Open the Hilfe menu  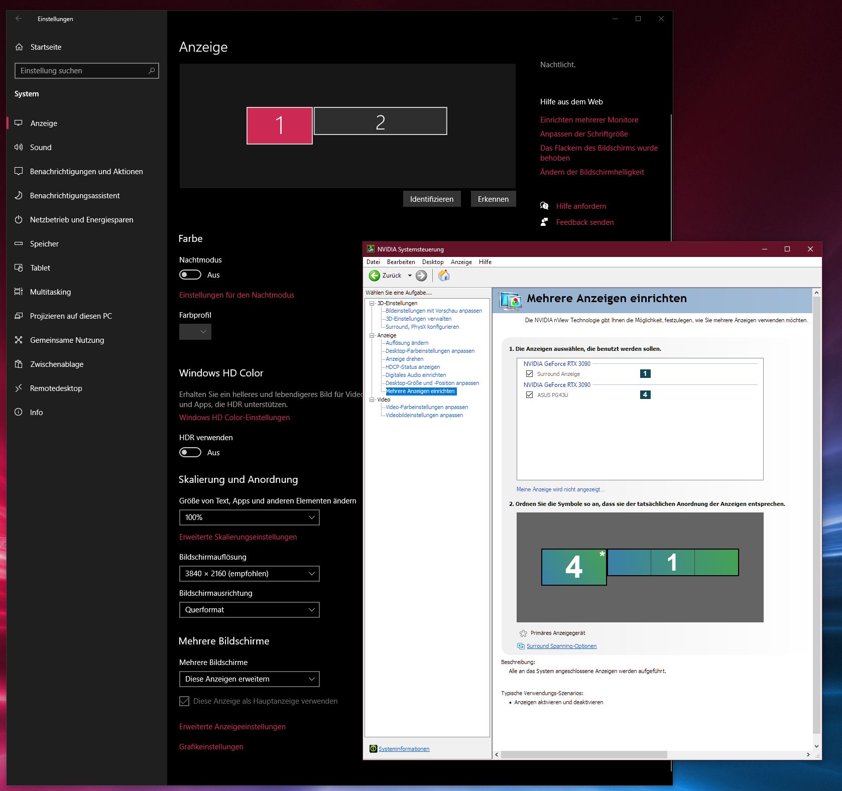pyautogui.click(x=485, y=262)
